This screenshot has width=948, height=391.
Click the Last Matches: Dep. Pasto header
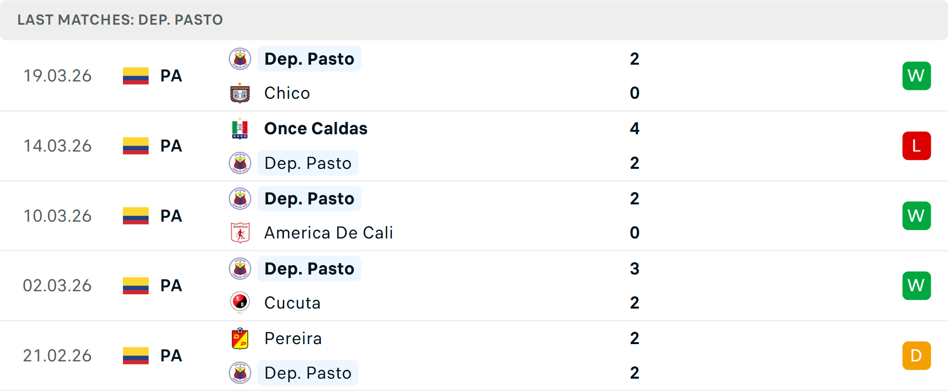[120, 20]
